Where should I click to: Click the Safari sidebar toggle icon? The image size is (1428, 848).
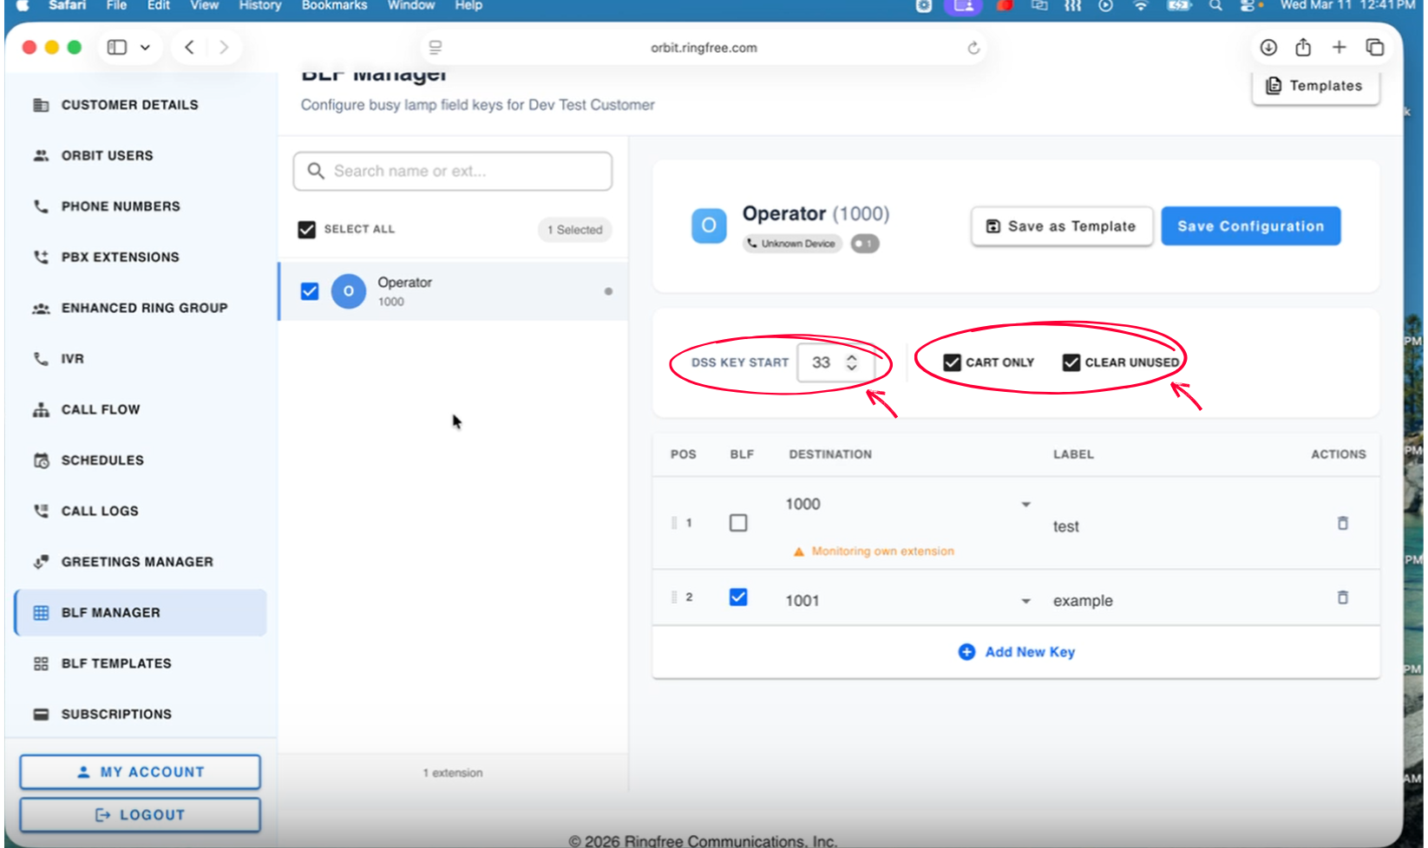tap(117, 48)
